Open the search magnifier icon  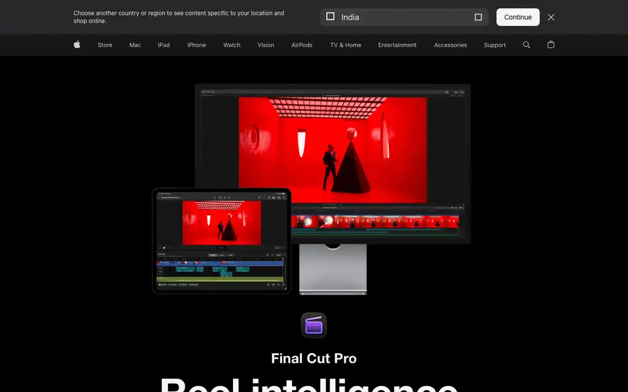526,45
